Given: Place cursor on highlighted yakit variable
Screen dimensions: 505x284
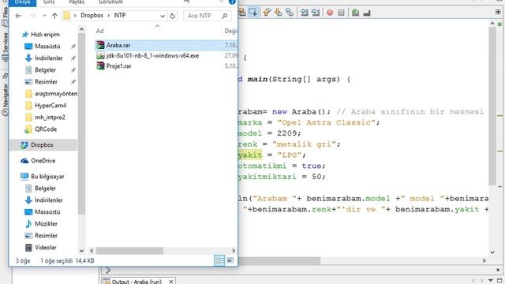Looking at the screenshot, I should tap(250, 155).
